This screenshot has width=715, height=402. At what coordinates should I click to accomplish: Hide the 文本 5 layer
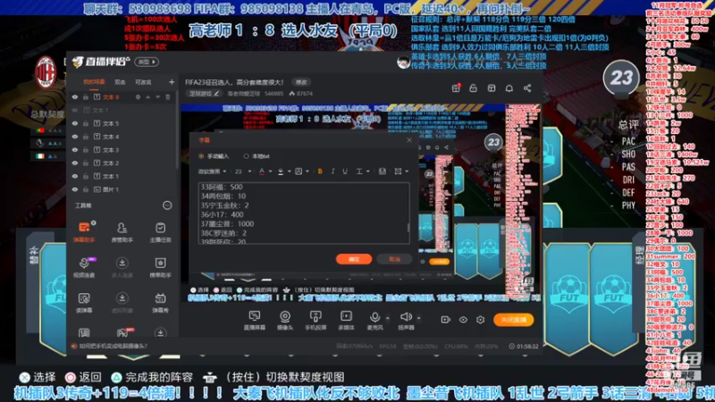point(75,123)
